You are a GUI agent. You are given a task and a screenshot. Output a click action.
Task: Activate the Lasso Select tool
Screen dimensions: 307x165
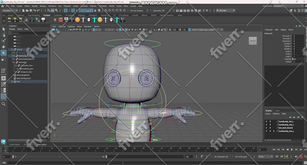4,35
